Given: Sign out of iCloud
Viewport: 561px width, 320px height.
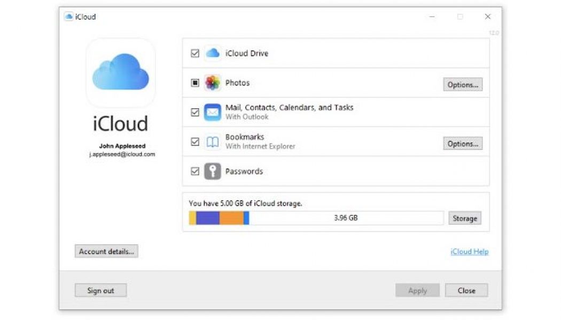Looking at the screenshot, I should 100,290.
